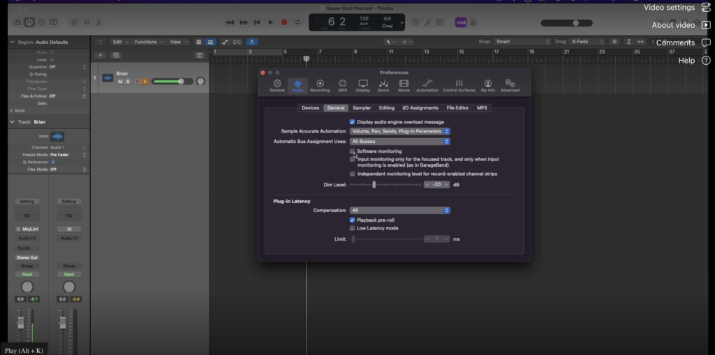
Task: Switch to the Sampler tab
Action: pos(362,108)
